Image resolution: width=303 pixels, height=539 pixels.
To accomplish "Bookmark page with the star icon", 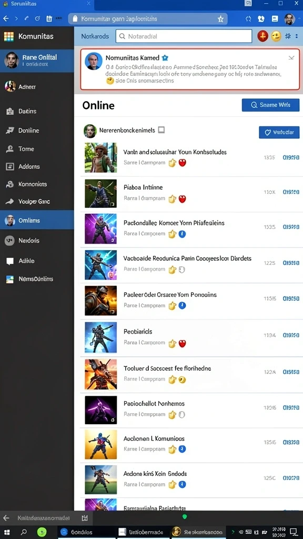I will click(x=220, y=19).
